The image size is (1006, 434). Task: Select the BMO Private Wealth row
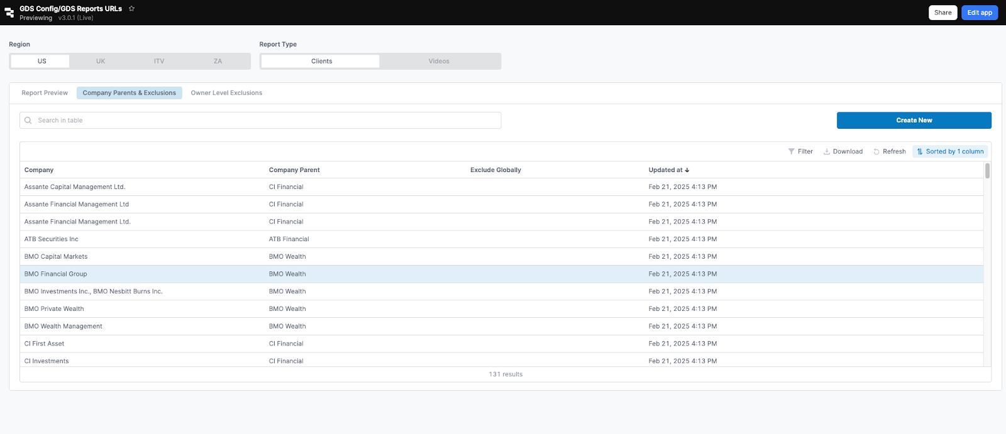(502, 309)
